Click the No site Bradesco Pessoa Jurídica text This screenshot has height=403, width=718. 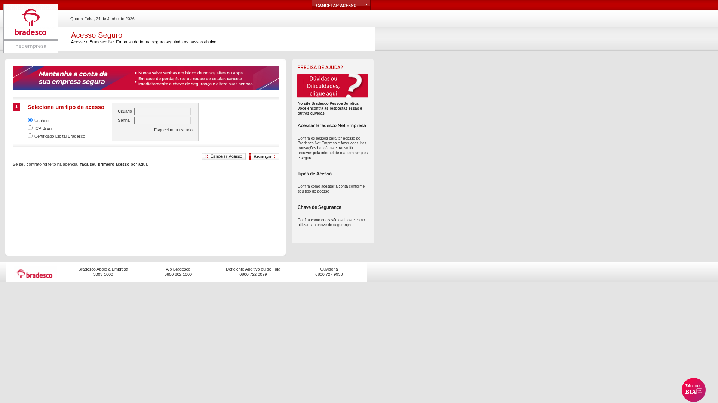coord(330,109)
